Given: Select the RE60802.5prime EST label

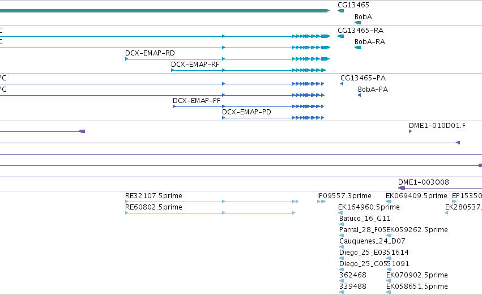Looking at the screenshot, I should (x=153, y=207).
